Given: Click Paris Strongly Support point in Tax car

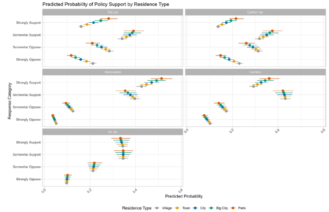Looking at the screenshot, I should (x=109, y=19).
